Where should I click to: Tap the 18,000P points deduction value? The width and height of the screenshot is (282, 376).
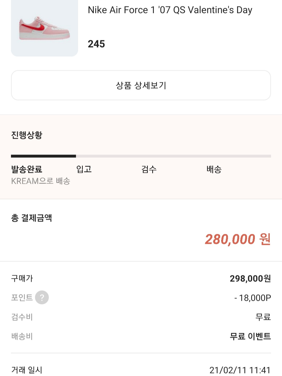252,298
